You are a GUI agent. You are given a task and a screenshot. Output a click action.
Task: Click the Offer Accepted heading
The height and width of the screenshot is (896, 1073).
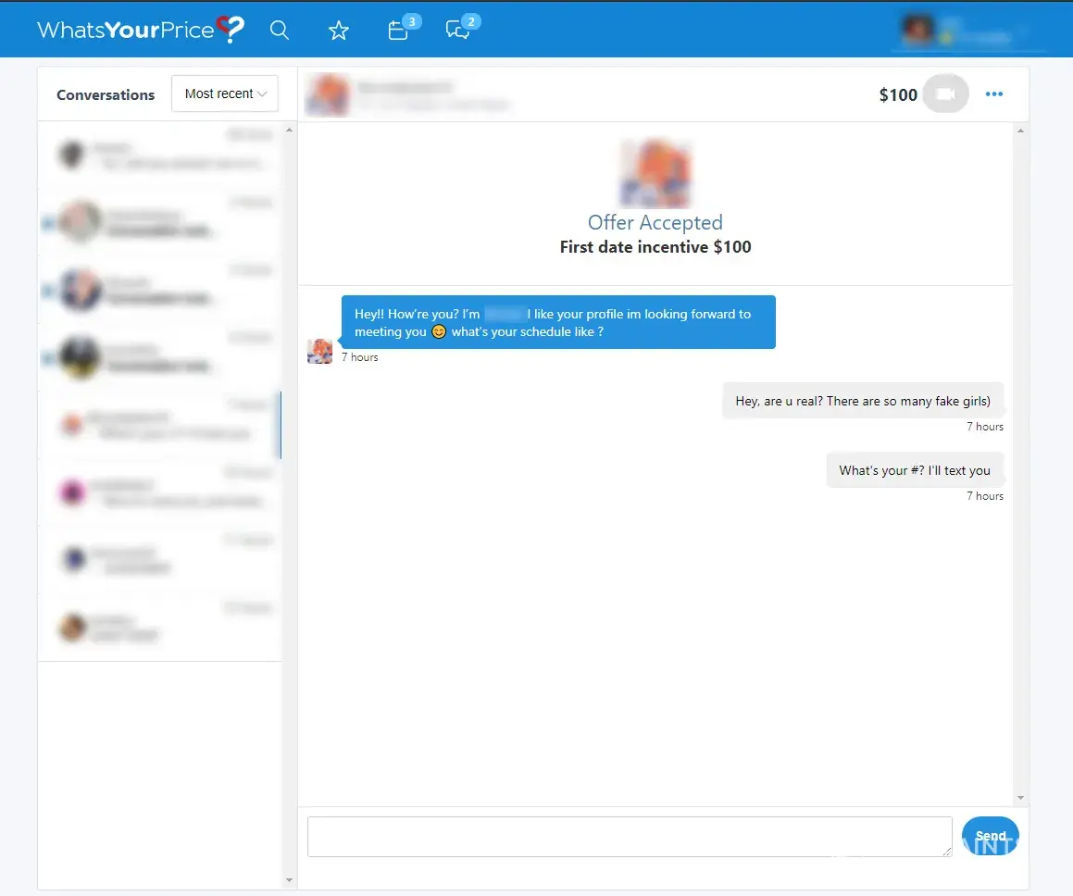(x=655, y=222)
